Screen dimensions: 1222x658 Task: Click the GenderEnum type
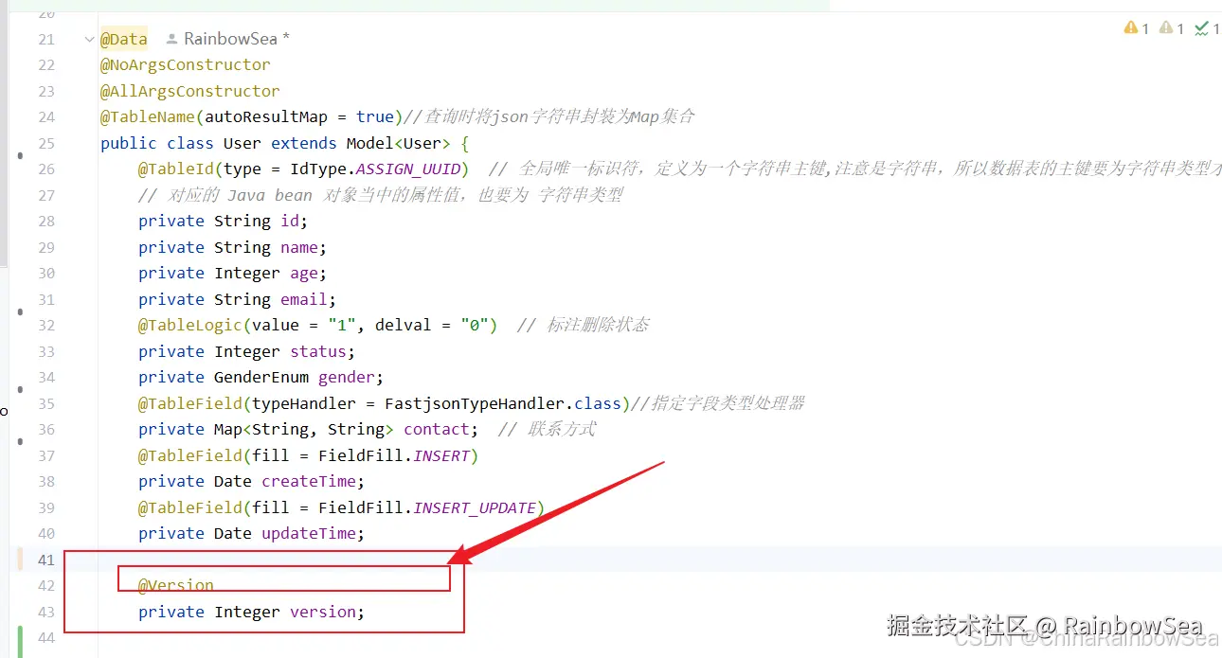click(x=261, y=377)
